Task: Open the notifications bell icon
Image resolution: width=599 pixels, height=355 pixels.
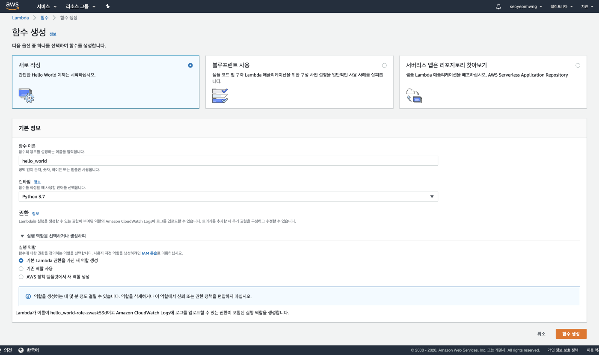Action: click(x=498, y=6)
